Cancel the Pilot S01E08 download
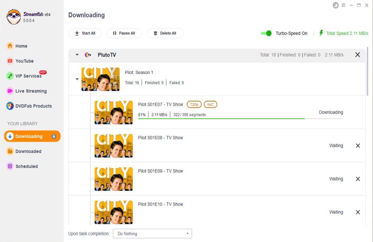 pyautogui.click(x=358, y=146)
